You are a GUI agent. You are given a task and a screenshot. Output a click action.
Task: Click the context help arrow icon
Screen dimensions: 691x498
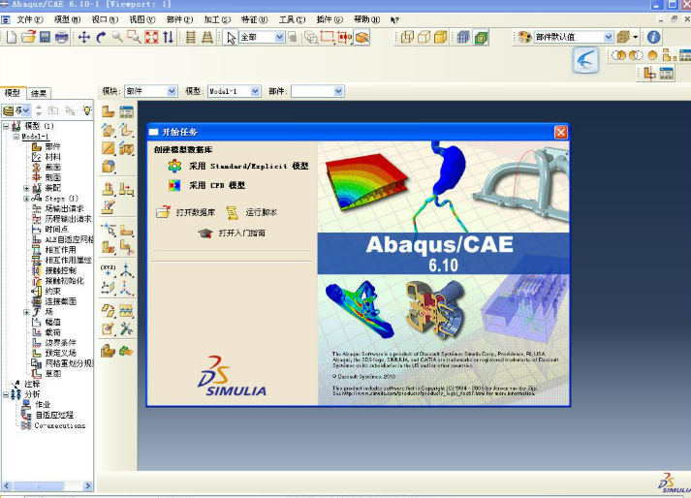(x=394, y=19)
